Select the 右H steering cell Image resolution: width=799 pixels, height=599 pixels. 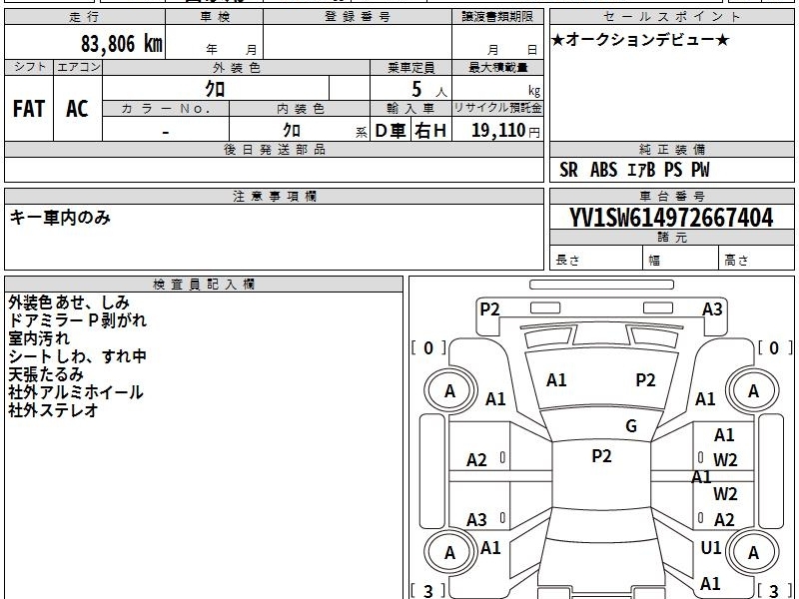pyautogui.click(x=430, y=131)
